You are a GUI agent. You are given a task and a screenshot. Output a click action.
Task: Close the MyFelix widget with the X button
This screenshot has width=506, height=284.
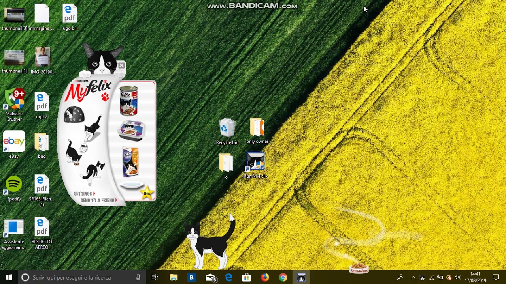(121, 65)
